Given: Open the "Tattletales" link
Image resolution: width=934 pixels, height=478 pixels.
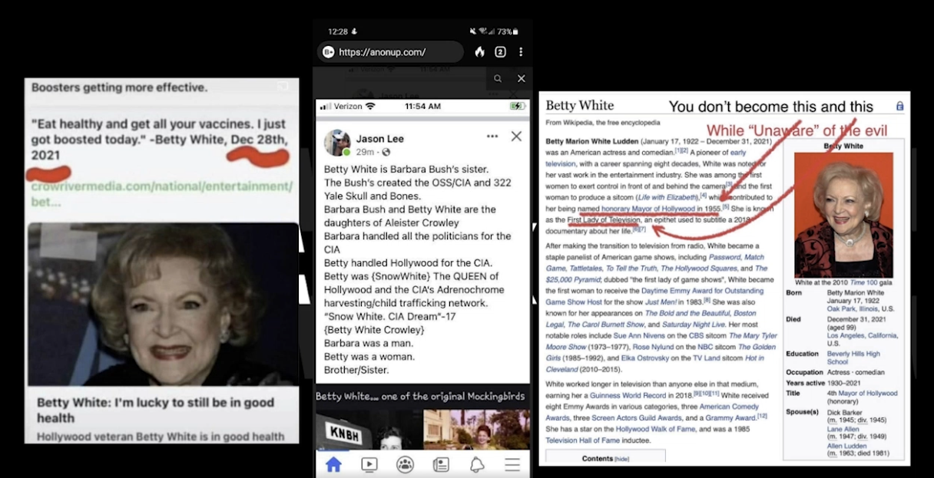Looking at the screenshot, I should point(585,269).
